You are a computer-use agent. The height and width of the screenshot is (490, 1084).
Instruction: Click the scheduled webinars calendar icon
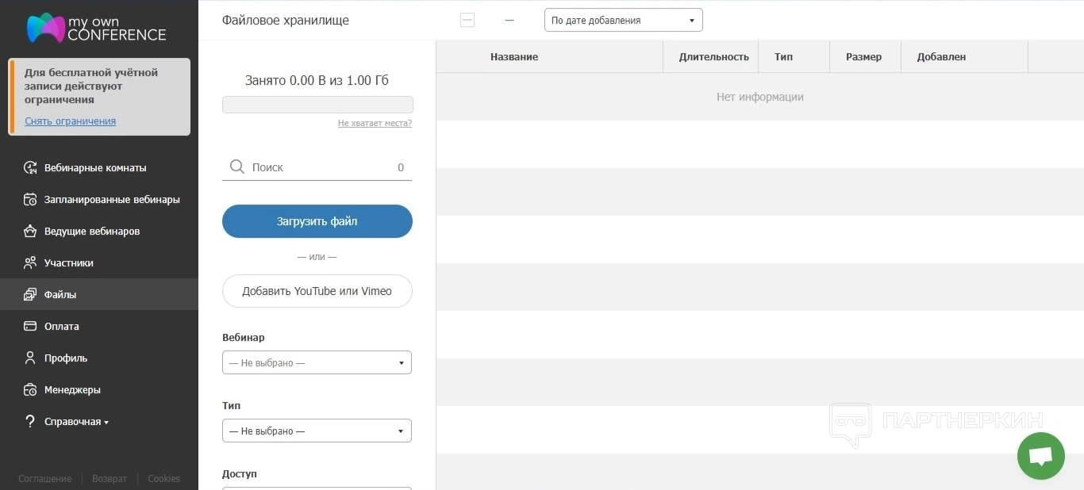[x=30, y=199]
